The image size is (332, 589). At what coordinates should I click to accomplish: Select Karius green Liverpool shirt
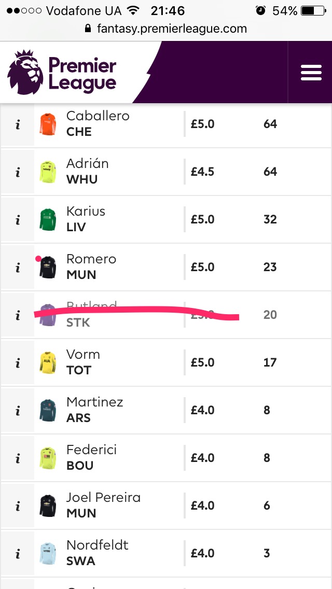coord(48,220)
